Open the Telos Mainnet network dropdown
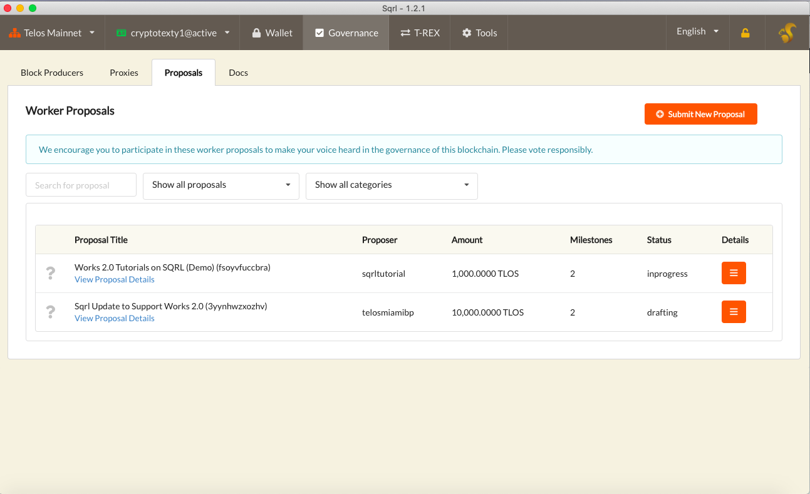810x494 pixels. 52,33
